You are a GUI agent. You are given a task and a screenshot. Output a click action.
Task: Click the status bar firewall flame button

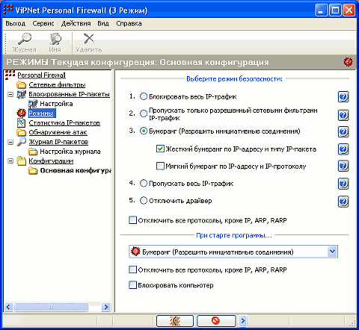click(175, 321)
